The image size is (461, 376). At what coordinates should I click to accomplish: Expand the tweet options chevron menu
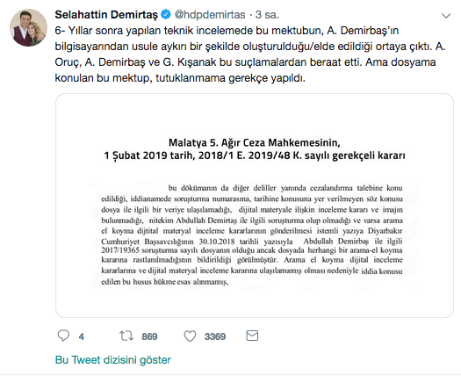(446, 16)
